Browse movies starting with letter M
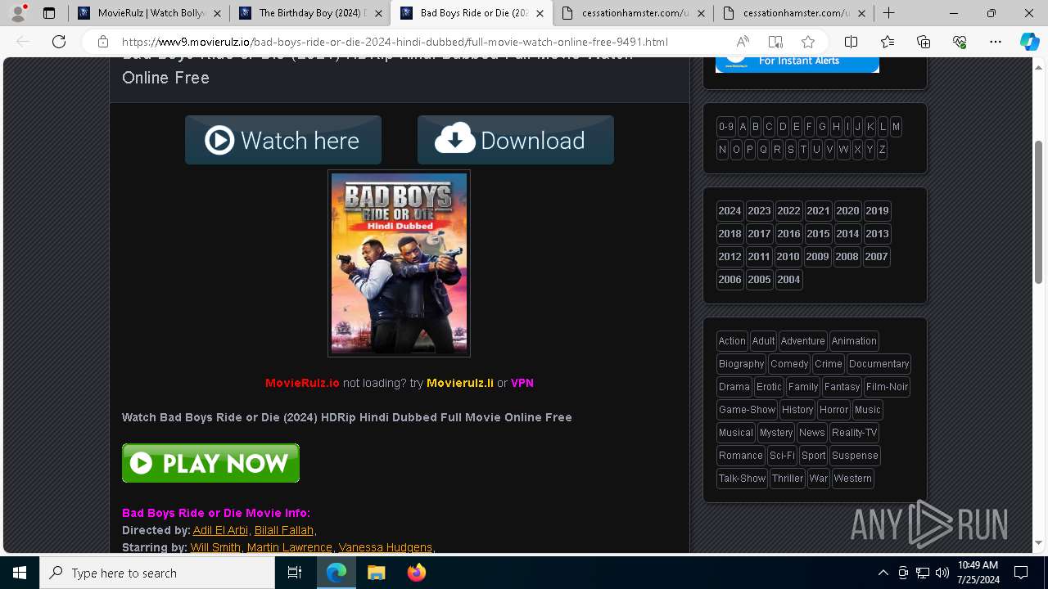The width and height of the screenshot is (1048, 589). point(896,127)
